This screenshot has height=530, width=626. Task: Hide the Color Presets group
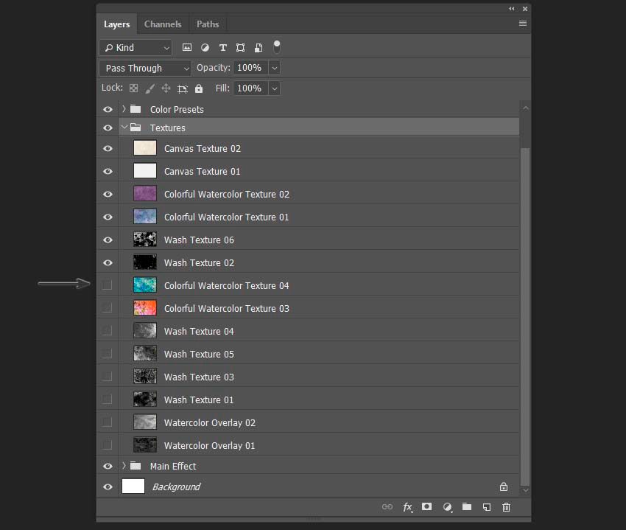(108, 109)
